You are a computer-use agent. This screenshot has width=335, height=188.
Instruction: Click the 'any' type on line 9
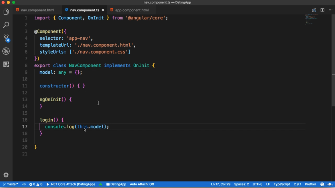tap(62, 72)
